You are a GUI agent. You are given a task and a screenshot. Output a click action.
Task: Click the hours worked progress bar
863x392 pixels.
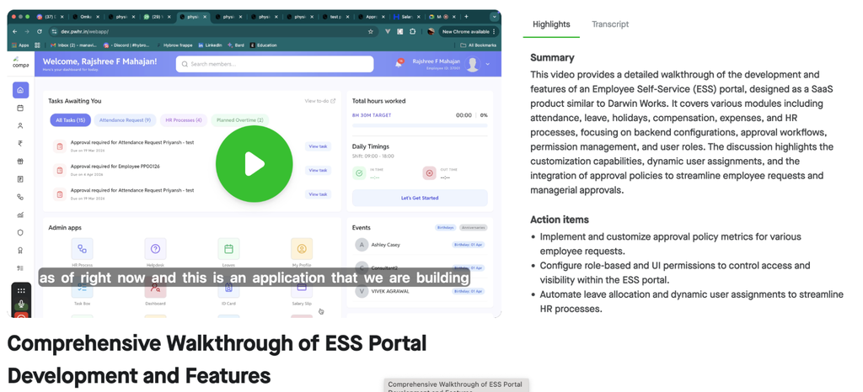(x=420, y=125)
